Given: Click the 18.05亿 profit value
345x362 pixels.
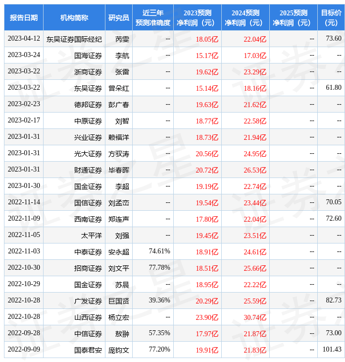Looking at the screenshot, I should (207, 39).
